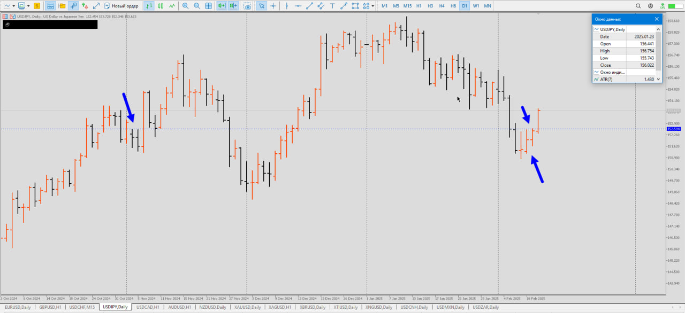This screenshot has width=685, height=313.
Task: Select the text label tool
Action: (333, 6)
